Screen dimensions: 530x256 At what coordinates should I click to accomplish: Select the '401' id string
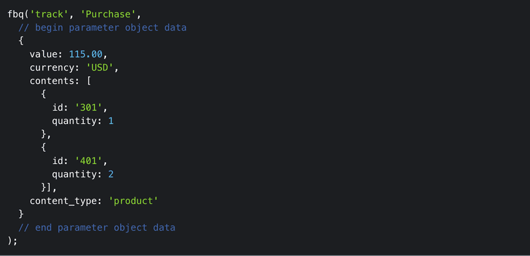tap(89, 161)
